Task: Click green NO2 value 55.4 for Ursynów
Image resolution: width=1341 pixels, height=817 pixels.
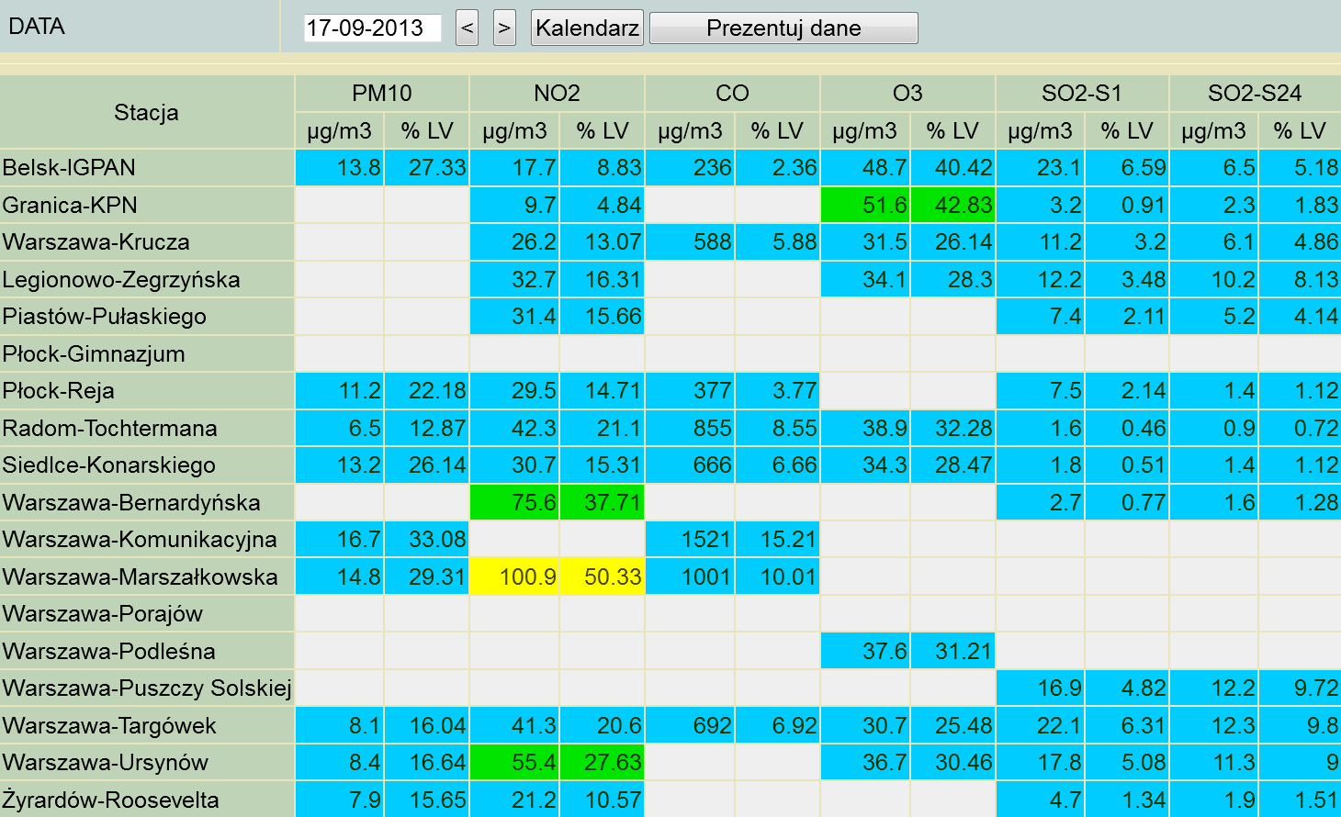Action: (514, 763)
